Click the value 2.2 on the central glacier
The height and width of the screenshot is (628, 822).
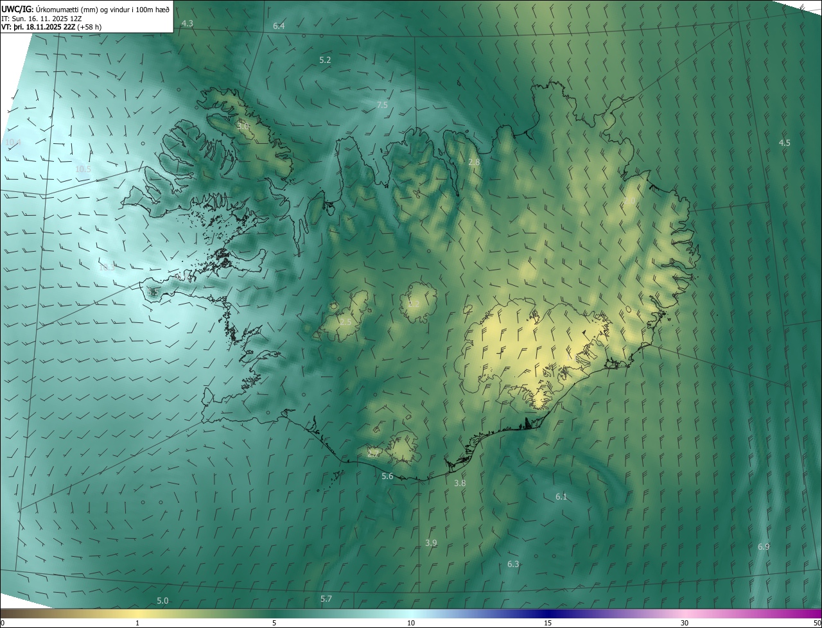click(x=414, y=303)
